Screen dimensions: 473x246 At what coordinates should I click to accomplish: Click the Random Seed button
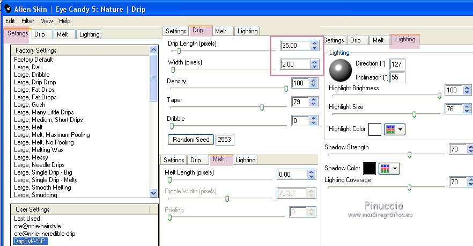pyautogui.click(x=191, y=140)
